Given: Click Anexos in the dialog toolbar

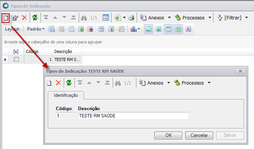Looking at the screenshot, I should click(151, 83).
